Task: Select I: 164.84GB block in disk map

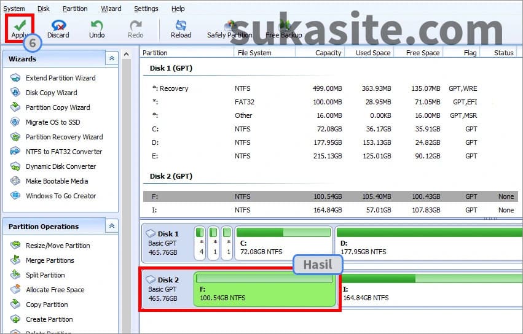Action: coord(431,289)
